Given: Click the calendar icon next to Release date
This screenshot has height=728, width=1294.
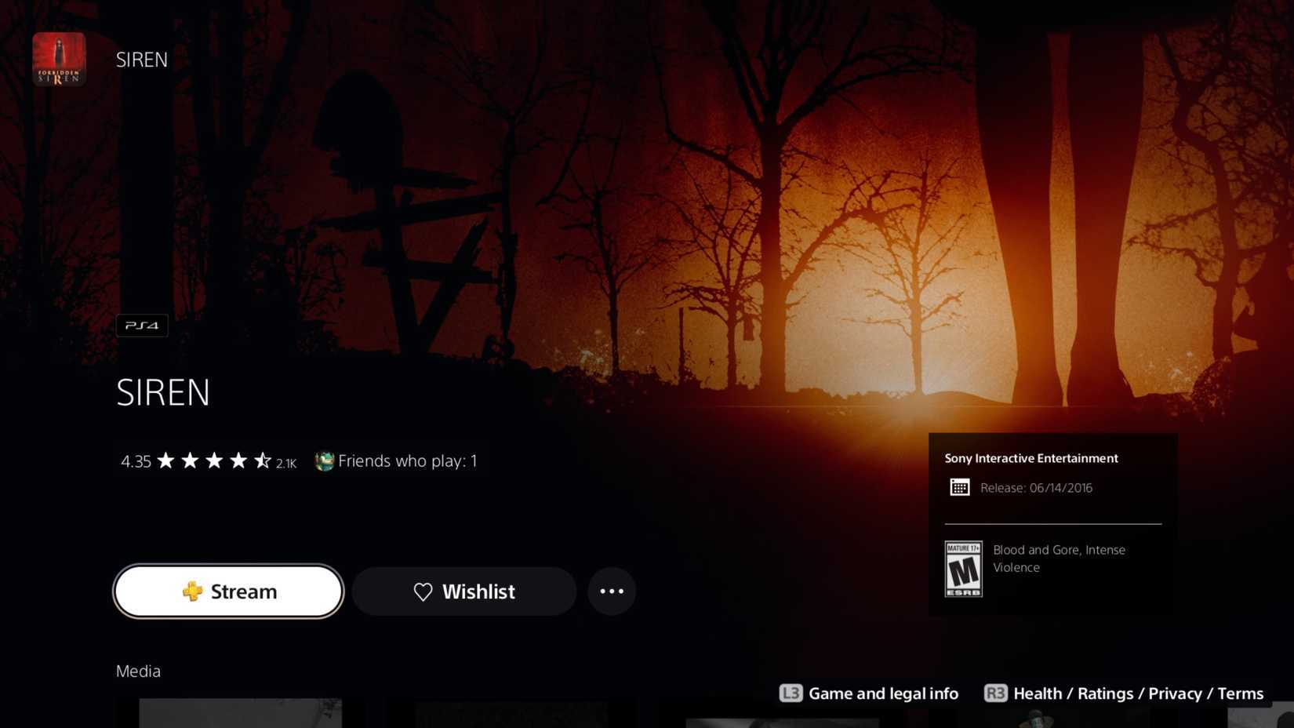Looking at the screenshot, I should (x=959, y=487).
